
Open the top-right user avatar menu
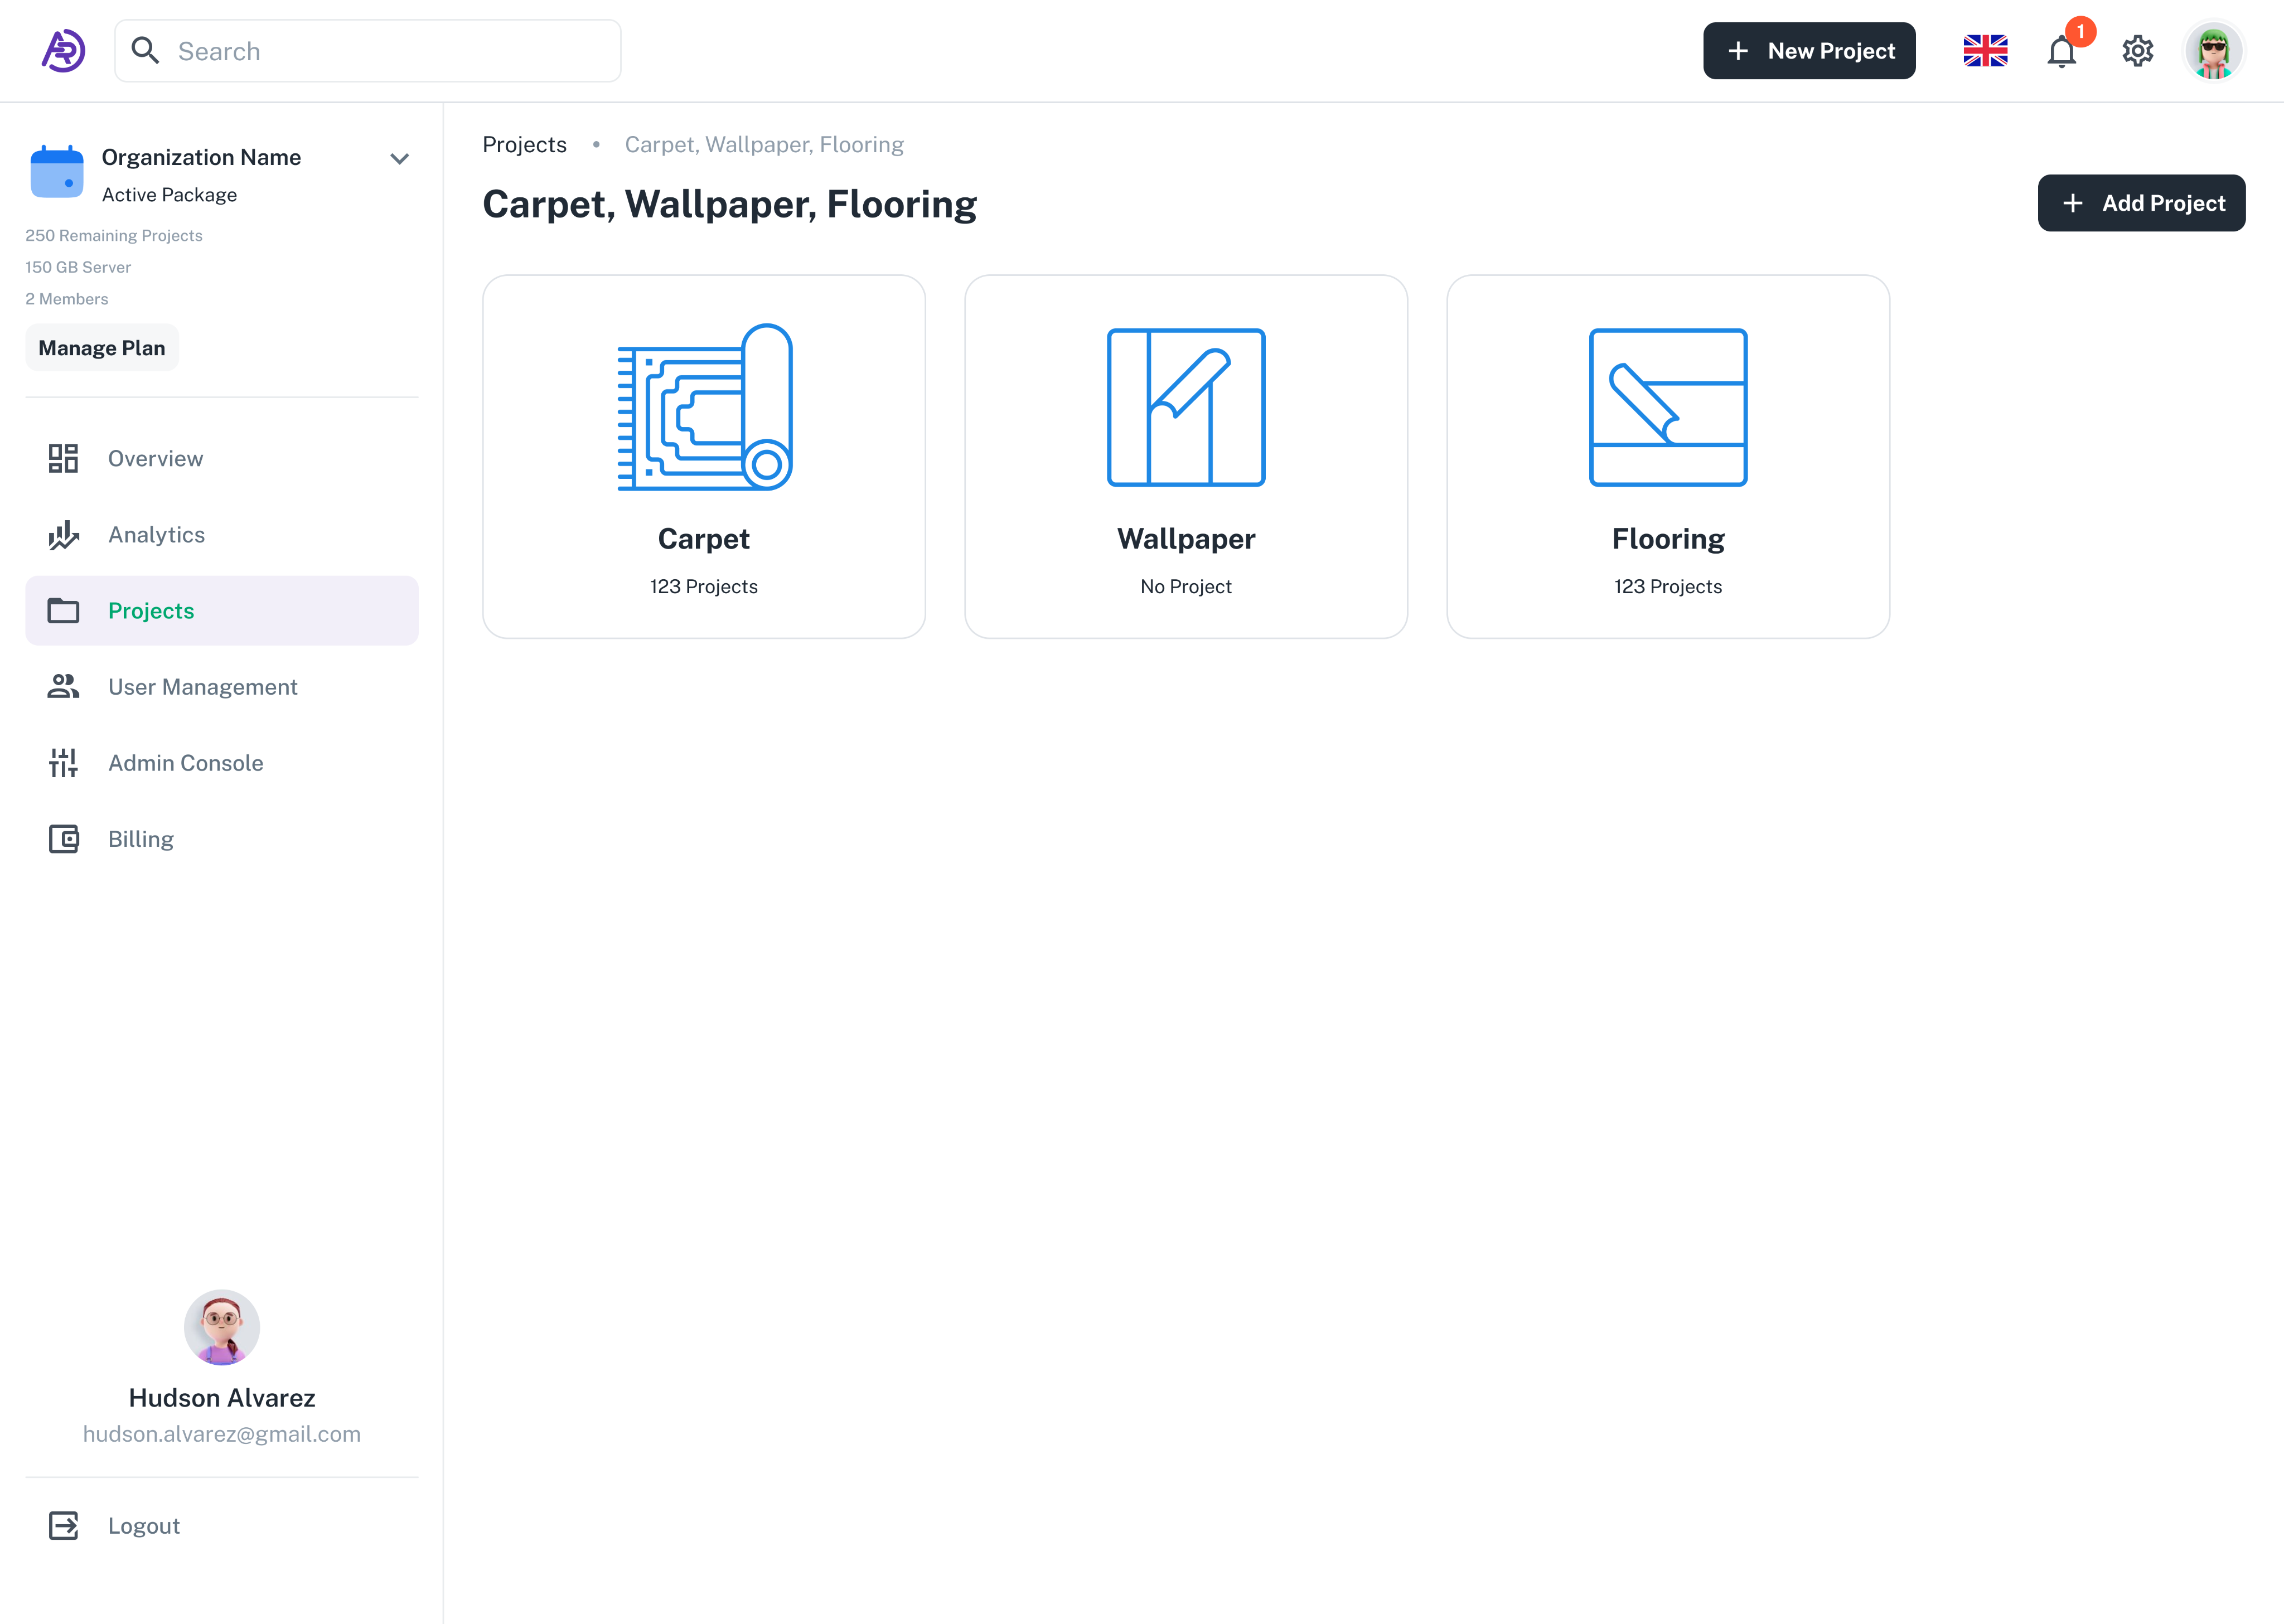[2213, 51]
